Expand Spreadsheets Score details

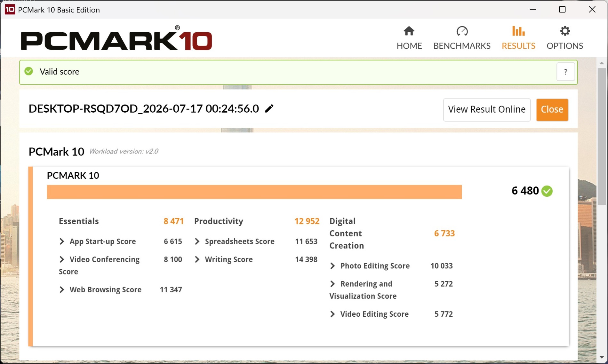tap(197, 241)
